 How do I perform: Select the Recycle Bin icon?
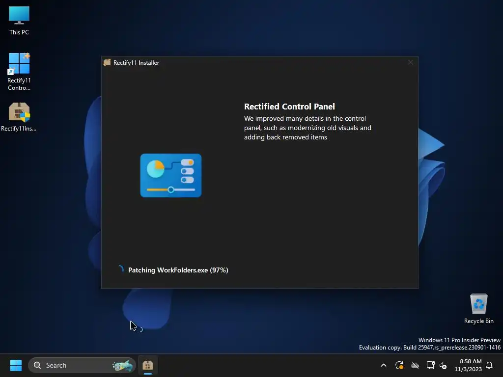pyautogui.click(x=478, y=309)
